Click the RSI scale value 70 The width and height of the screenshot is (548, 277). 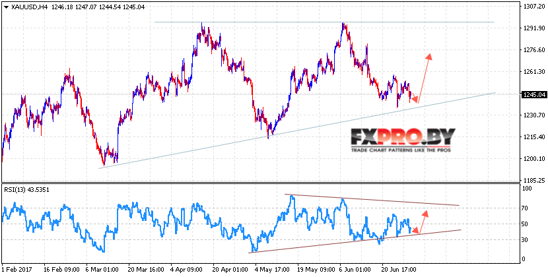(526, 208)
